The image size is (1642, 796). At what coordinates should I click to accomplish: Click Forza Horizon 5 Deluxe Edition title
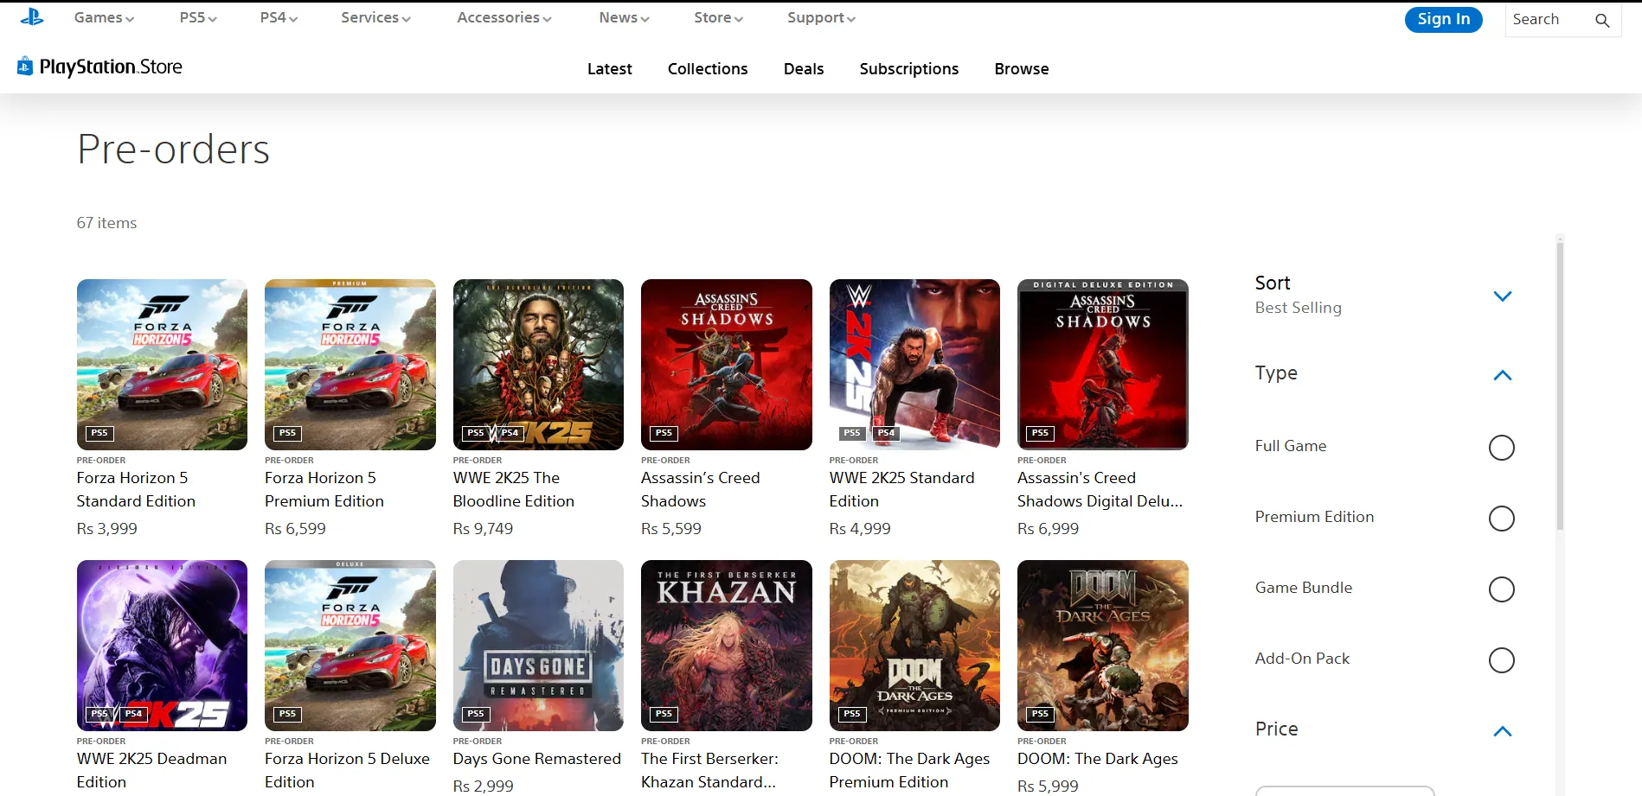[347, 770]
